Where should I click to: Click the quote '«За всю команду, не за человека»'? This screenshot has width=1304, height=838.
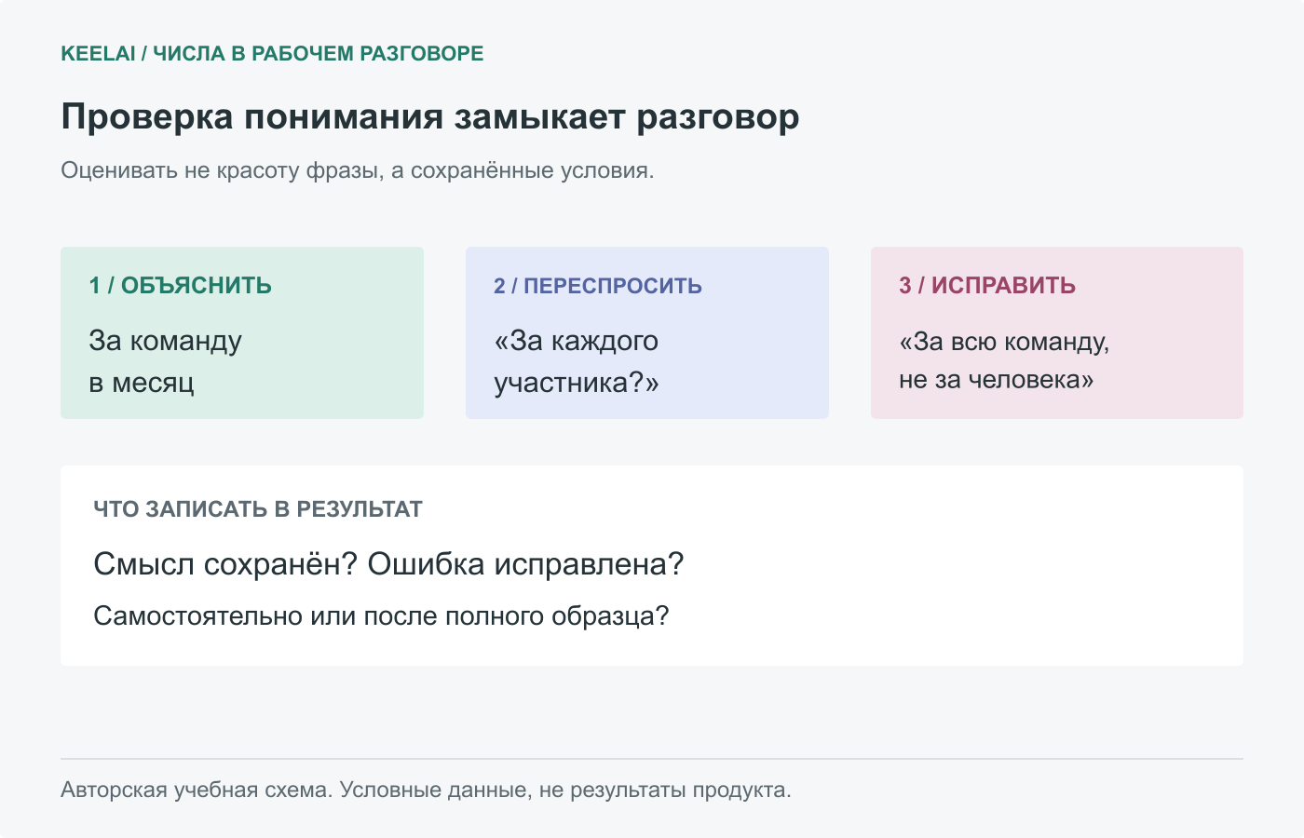pyautogui.click(x=1004, y=360)
